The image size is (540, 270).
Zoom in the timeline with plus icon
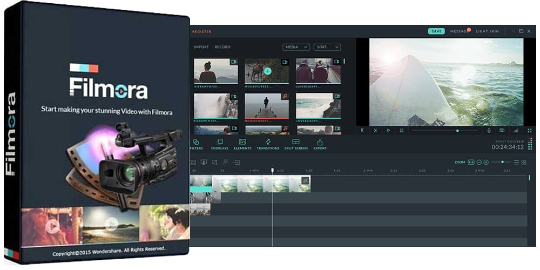click(486, 162)
